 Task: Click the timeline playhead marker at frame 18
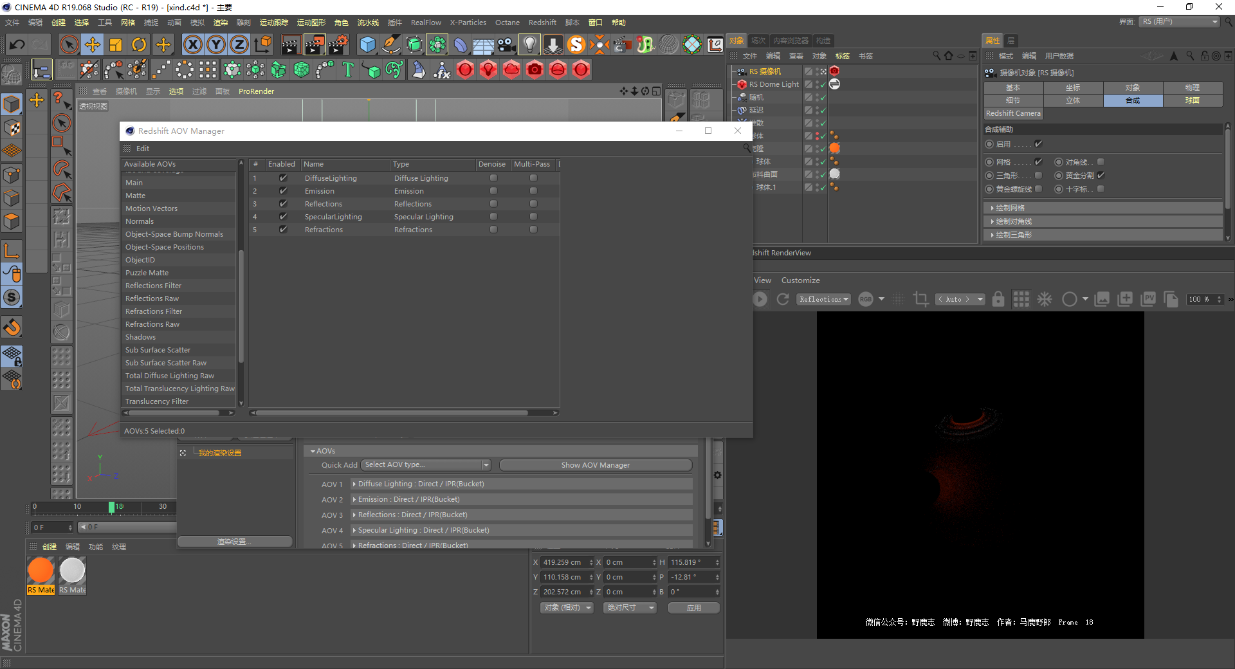(111, 507)
